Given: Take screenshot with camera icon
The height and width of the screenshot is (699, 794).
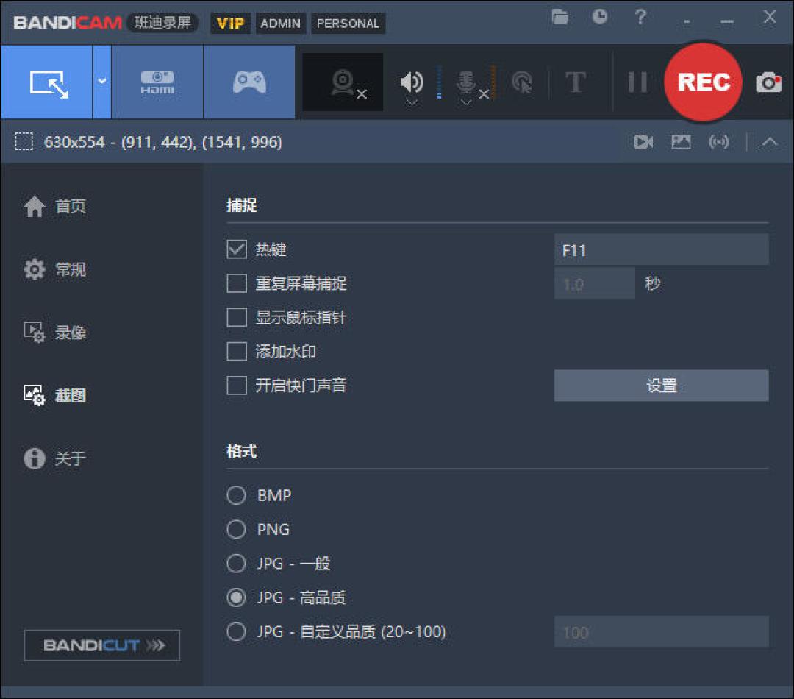Looking at the screenshot, I should pos(769,82).
